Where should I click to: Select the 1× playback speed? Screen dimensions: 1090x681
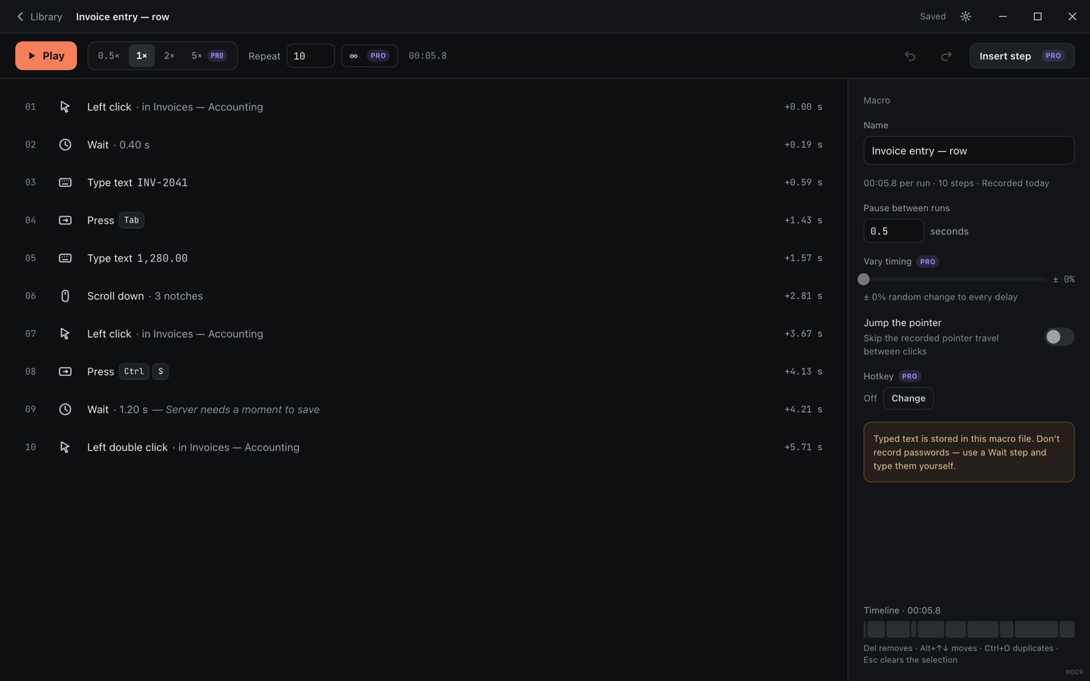[x=142, y=56]
